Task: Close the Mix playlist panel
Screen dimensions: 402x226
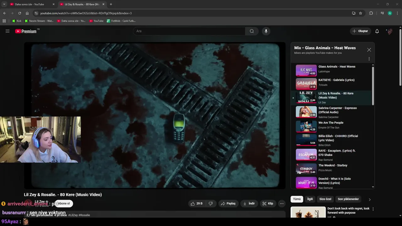Action: 369,50
